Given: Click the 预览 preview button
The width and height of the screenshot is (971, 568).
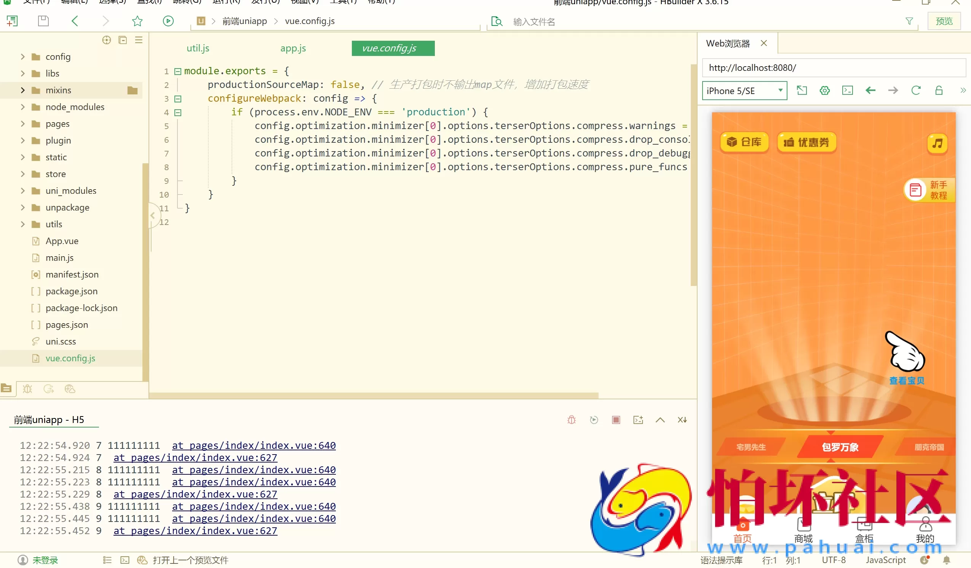Looking at the screenshot, I should pyautogui.click(x=944, y=21).
